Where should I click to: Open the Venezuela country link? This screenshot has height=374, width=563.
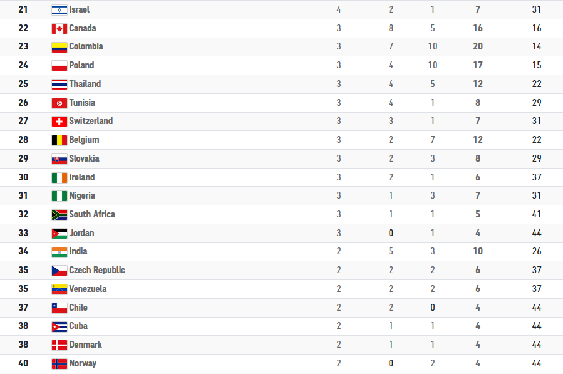pos(88,289)
